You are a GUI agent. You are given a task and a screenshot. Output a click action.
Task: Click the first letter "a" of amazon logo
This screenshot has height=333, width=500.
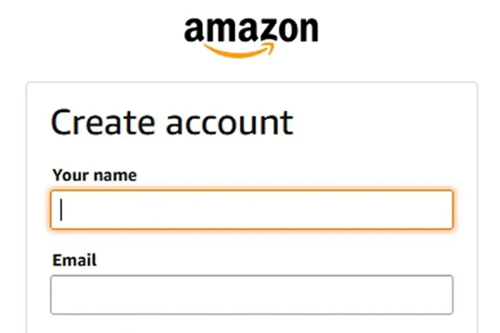pyautogui.click(x=194, y=30)
